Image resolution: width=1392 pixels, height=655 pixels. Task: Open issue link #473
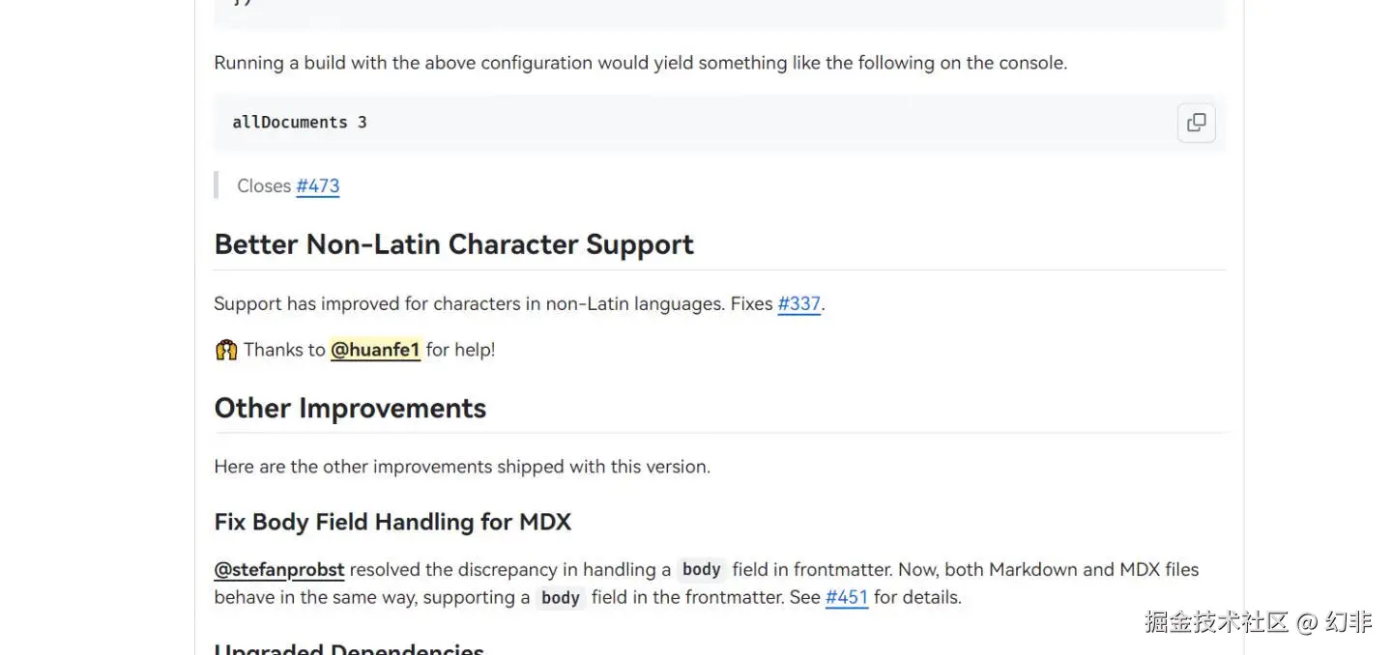[x=317, y=185]
